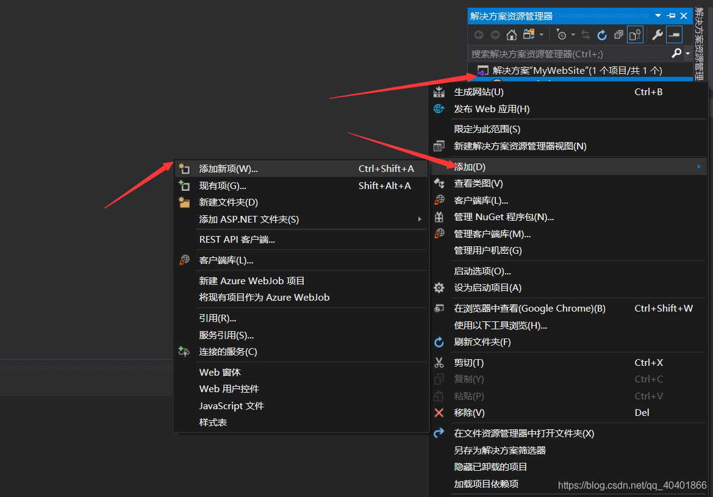Toggle the Show All Files button

[x=636, y=35]
